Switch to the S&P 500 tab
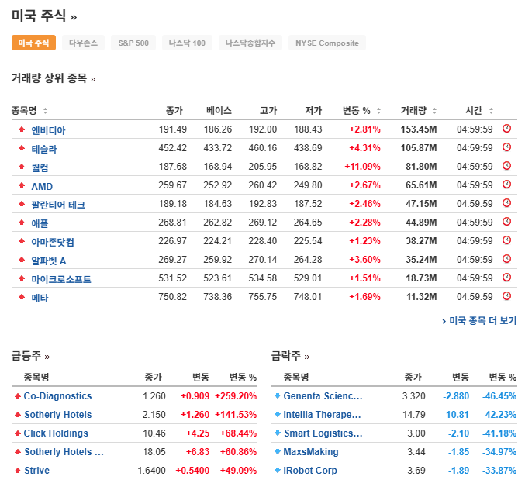 133,43
